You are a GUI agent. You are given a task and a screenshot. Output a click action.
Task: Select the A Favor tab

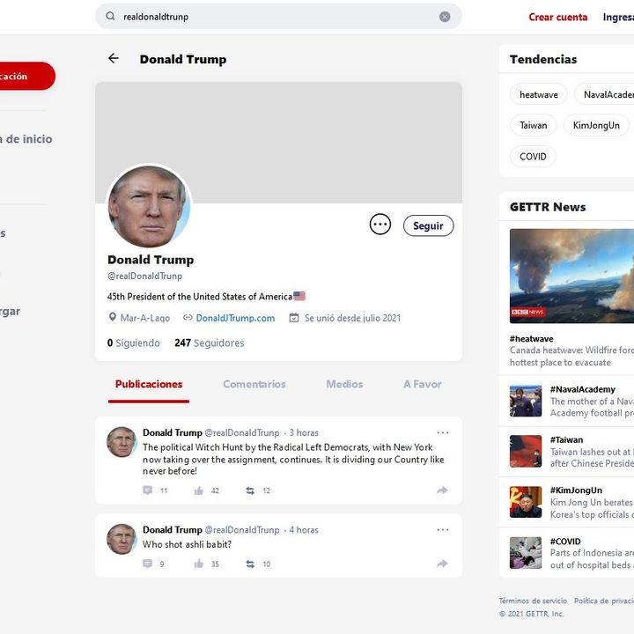(x=423, y=384)
